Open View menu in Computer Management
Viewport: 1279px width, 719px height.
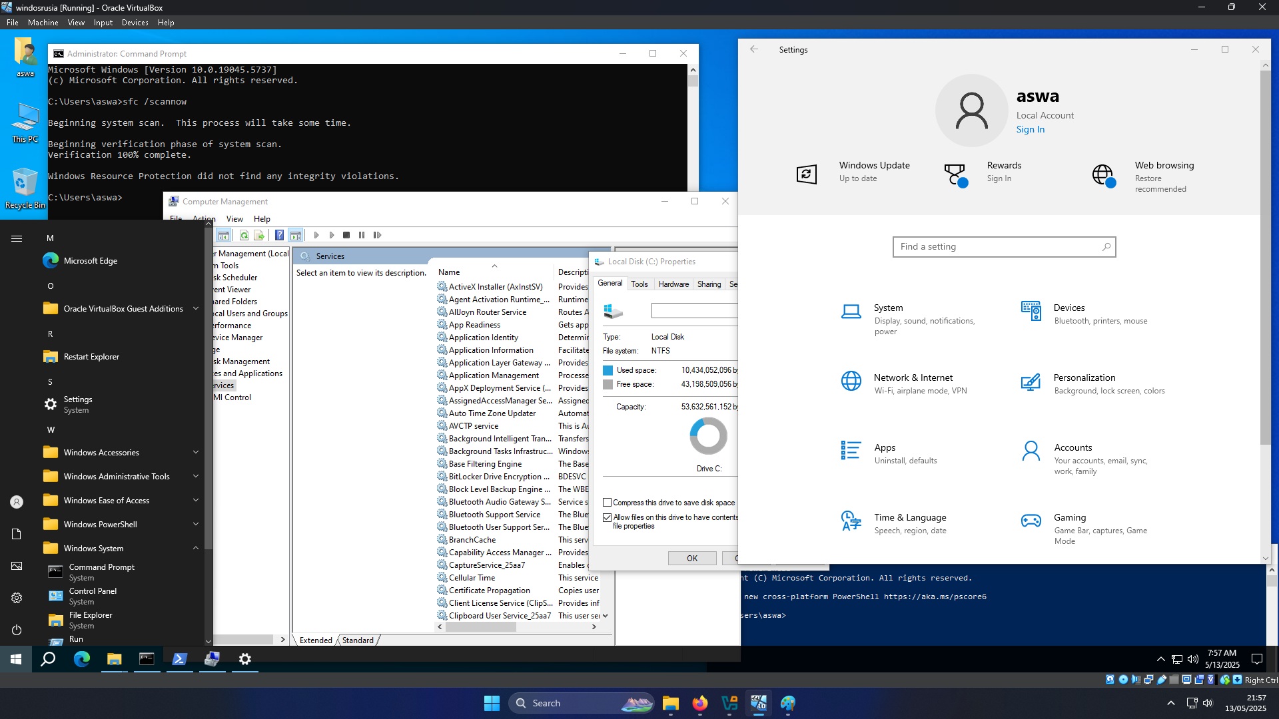(234, 219)
